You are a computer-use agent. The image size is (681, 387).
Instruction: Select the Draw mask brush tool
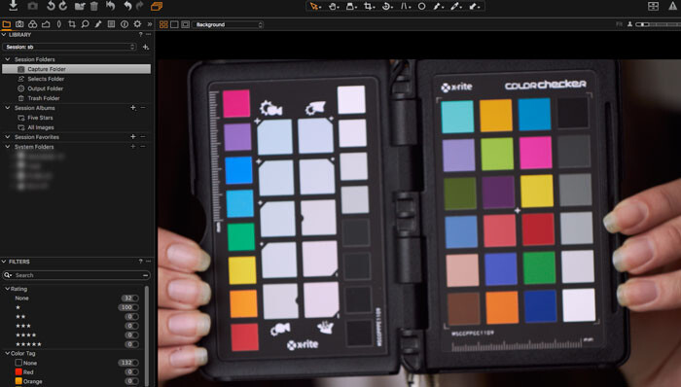pyautogui.click(x=438, y=7)
